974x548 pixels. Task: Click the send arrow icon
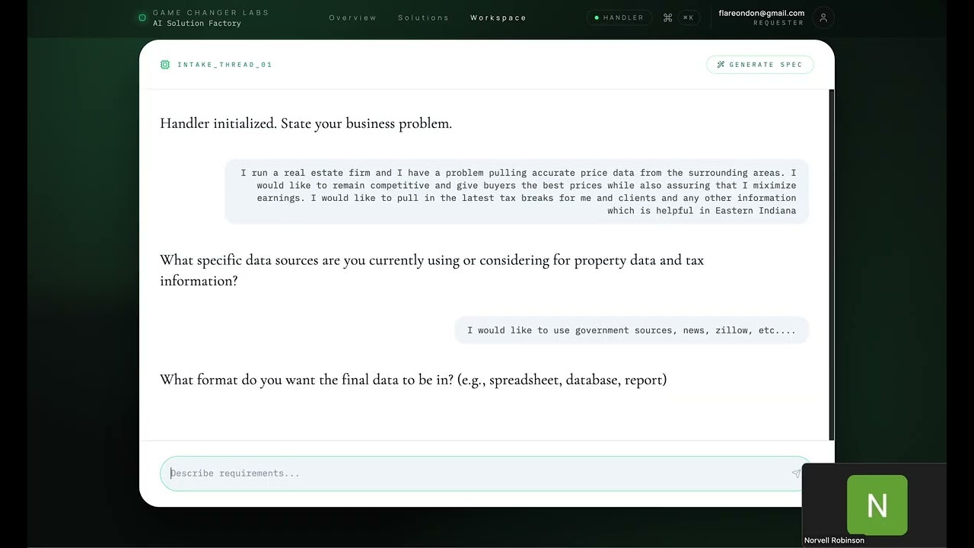tap(796, 473)
